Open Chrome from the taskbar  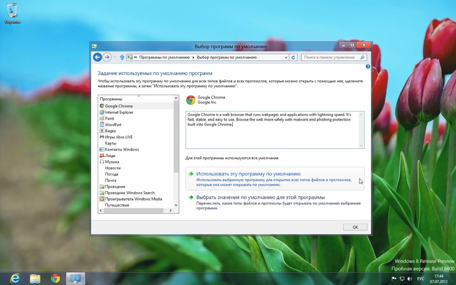tap(55, 278)
